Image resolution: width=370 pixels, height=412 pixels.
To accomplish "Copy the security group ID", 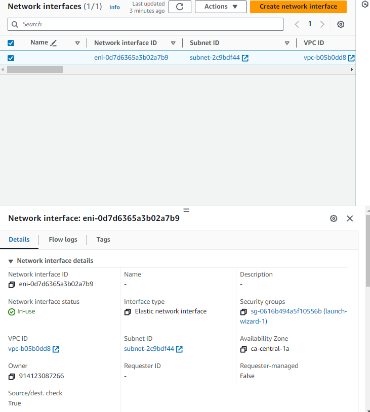I will click(x=244, y=312).
